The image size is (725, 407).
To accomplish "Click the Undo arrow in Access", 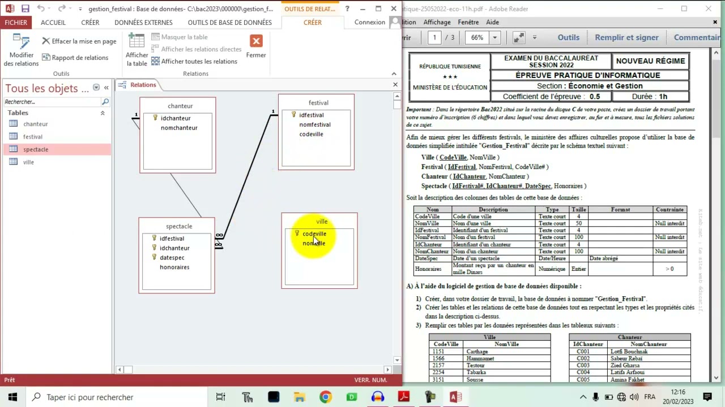I will (x=41, y=9).
